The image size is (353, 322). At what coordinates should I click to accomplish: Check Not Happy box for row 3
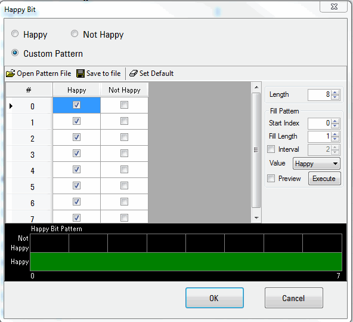(x=124, y=154)
